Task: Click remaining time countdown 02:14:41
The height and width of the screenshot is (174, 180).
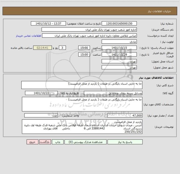Action: click(42, 48)
